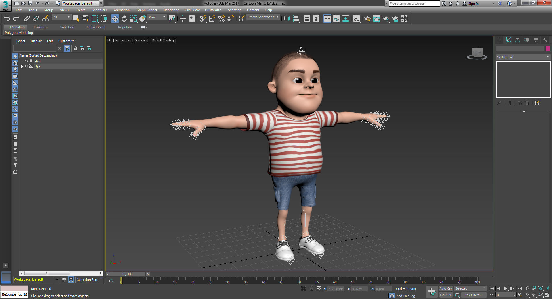552x299 pixels.
Task: Toggle the scene explorer filter button
Action: (67, 48)
